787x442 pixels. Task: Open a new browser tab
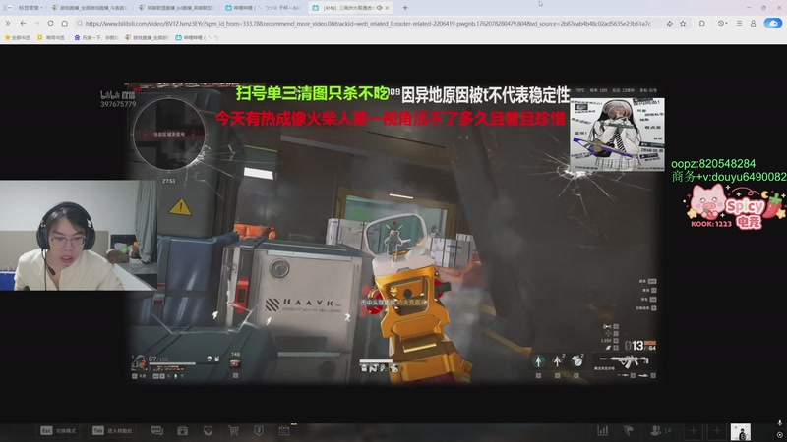405,8
